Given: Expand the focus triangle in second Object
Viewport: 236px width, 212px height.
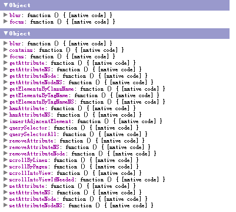Looking at the screenshot, I should tap(5, 56).
